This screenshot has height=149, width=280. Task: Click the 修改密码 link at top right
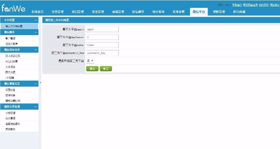click(x=264, y=5)
